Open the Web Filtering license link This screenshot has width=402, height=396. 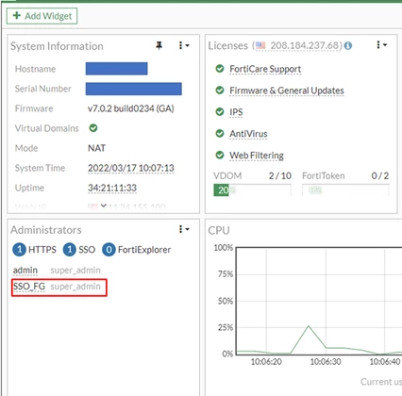point(257,156)
